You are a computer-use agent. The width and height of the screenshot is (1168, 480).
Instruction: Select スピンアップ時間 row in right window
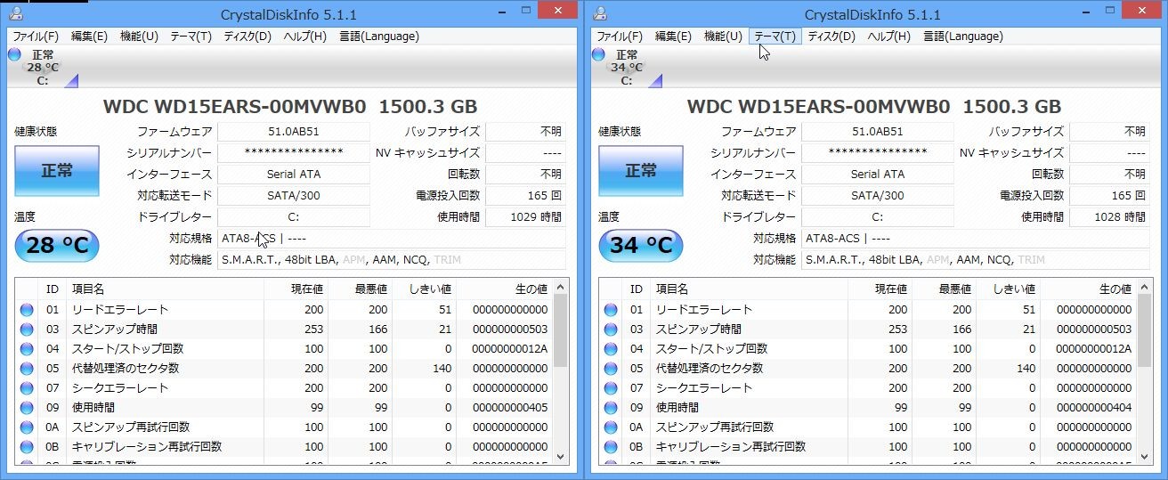868,329
